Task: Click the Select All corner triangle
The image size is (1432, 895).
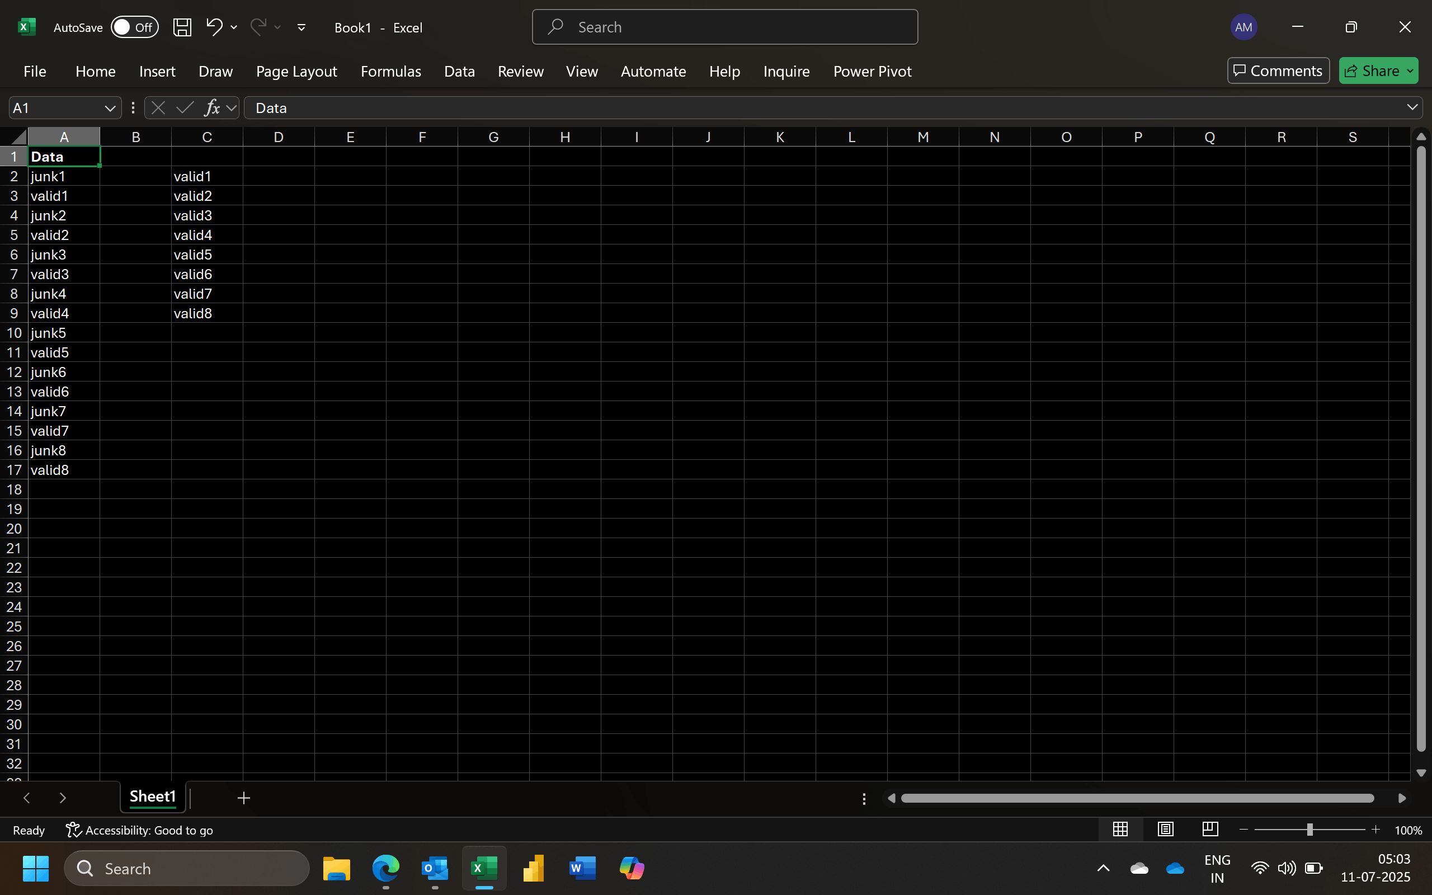Action: 19,138
